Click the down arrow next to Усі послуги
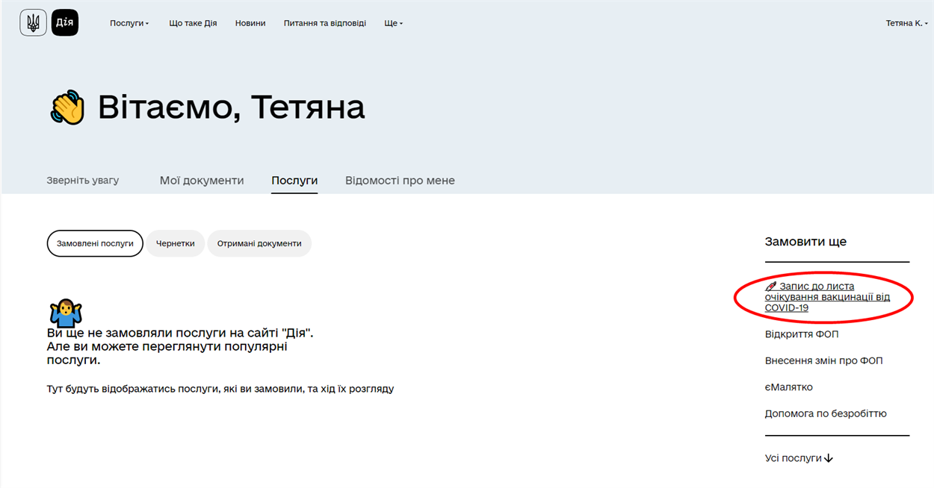Screen dimensions: 934x488 coord(828,458)
